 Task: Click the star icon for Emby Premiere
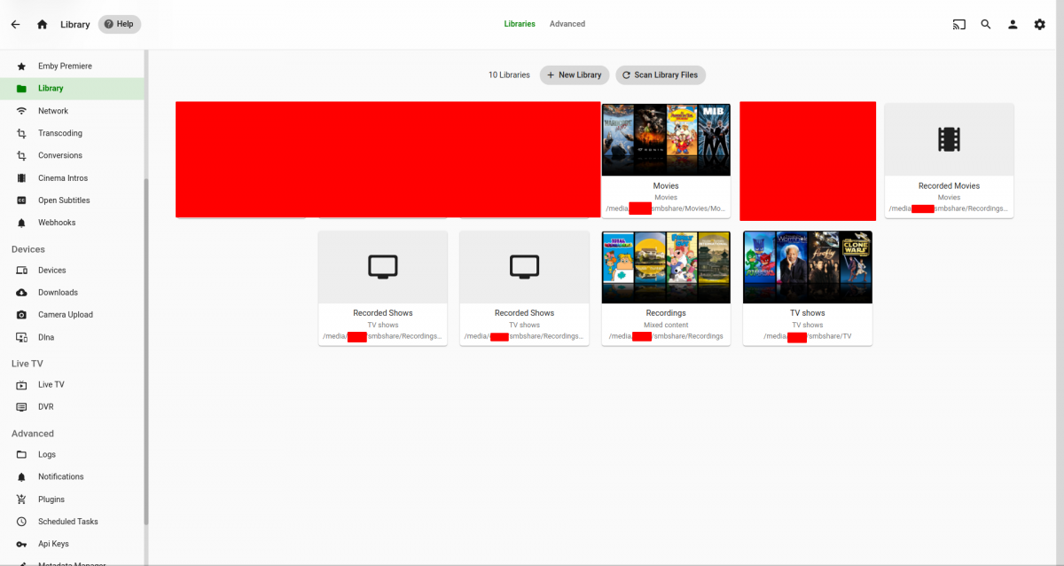click(21, 67)
